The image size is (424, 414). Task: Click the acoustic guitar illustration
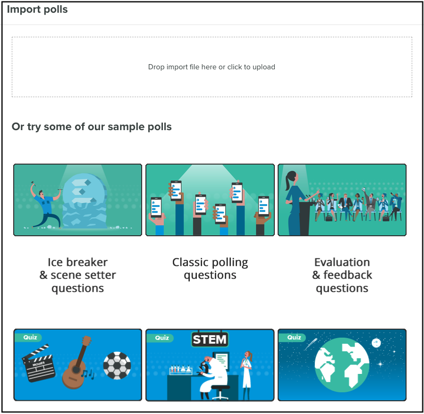[77, 362]
